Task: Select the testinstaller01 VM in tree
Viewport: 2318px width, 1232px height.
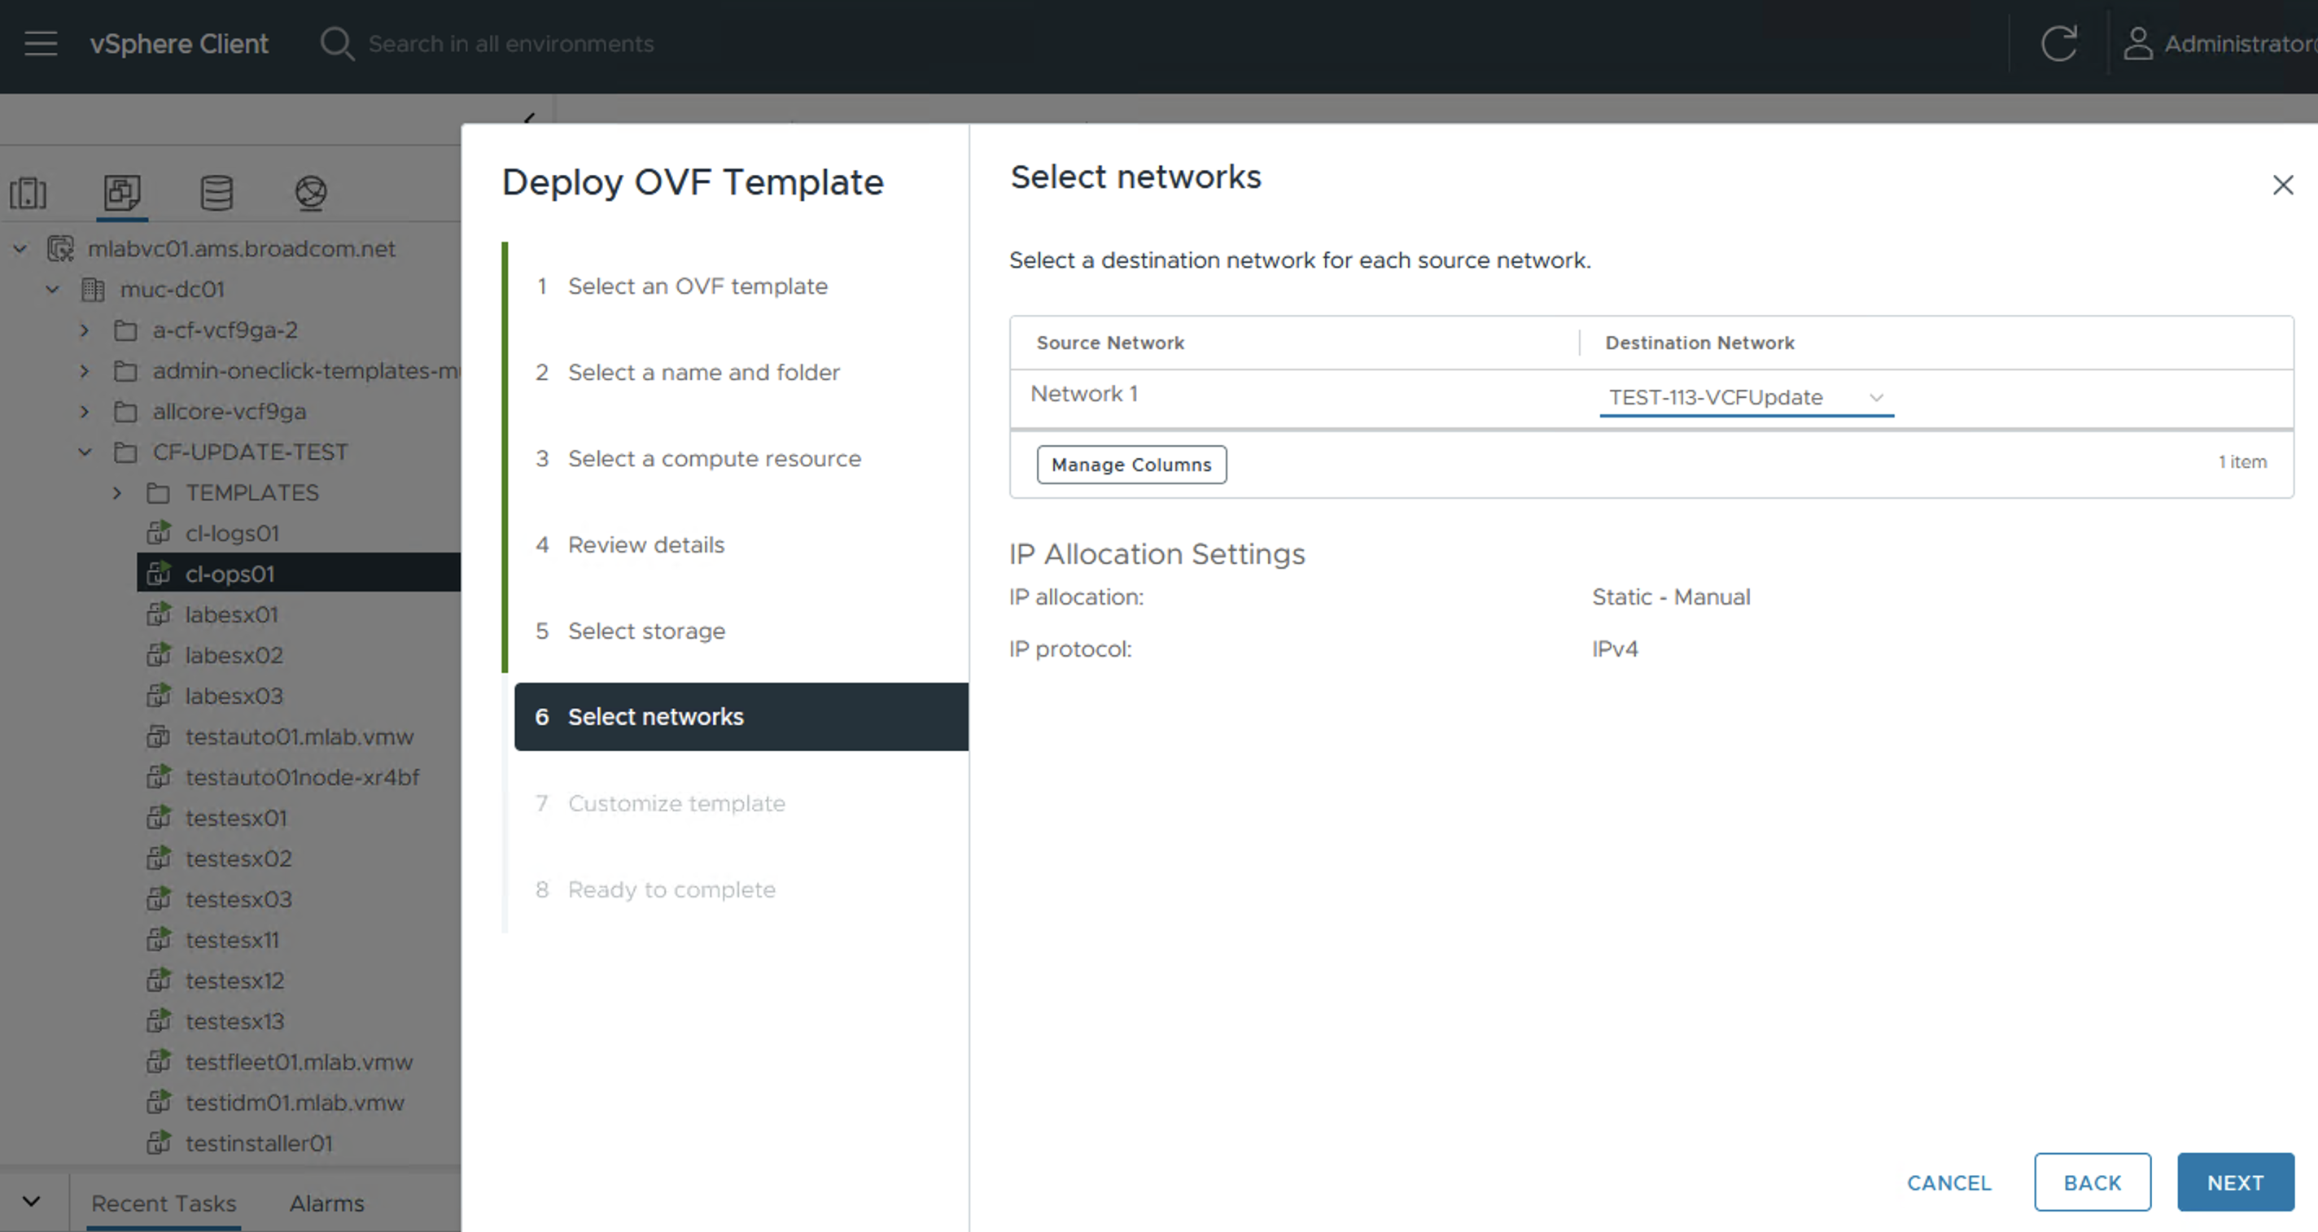Action: click(258, 1143)
